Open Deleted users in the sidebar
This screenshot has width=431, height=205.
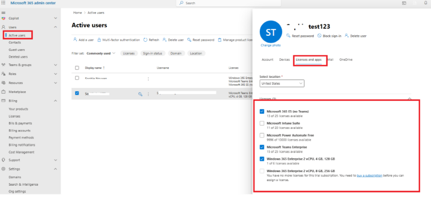click(x=18, y=57)
